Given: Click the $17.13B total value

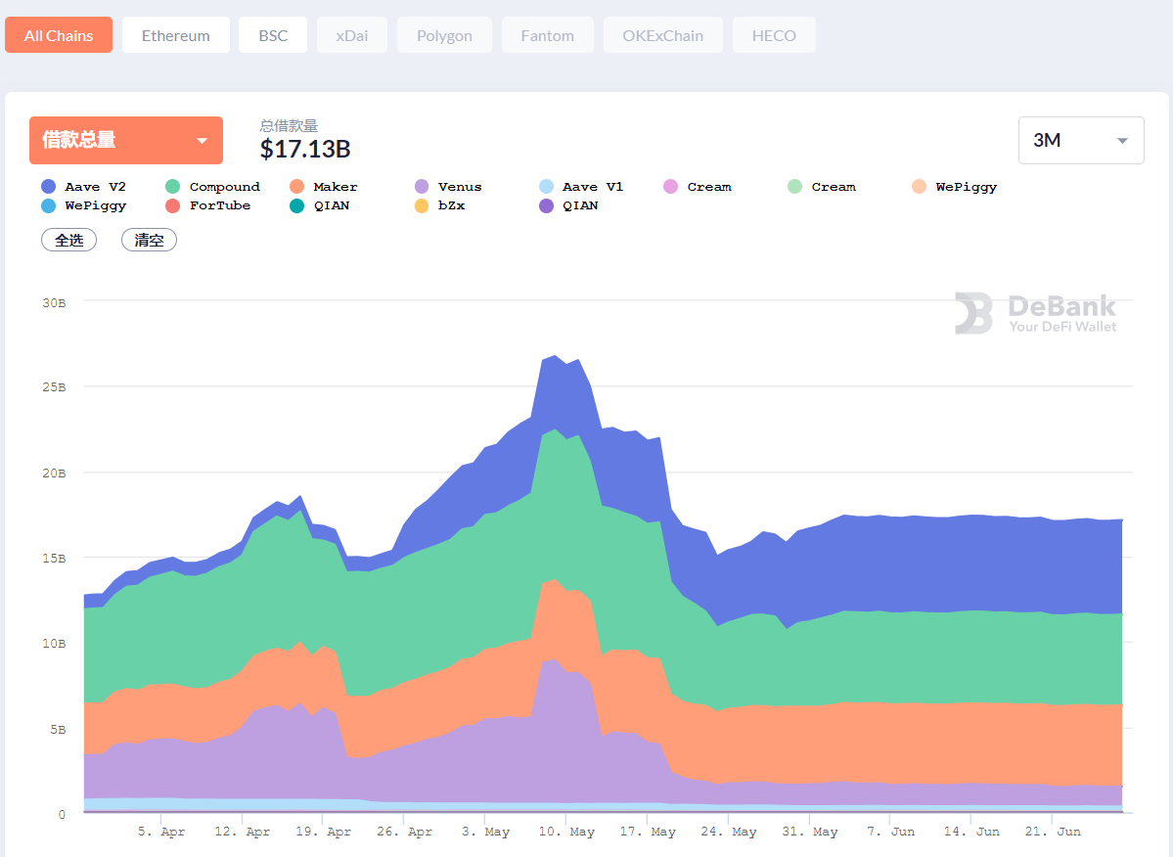Looking at the screenshot, I should (x=305, y=149).
